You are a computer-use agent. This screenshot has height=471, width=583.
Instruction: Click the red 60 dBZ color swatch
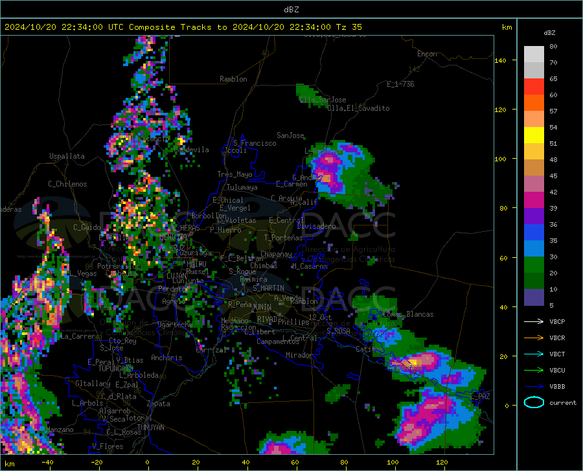[x=534, y=87]
